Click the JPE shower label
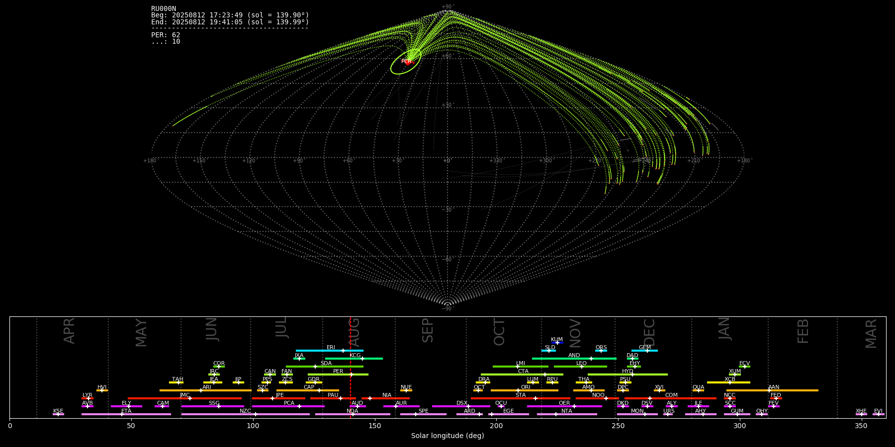 tap(279, 395)
